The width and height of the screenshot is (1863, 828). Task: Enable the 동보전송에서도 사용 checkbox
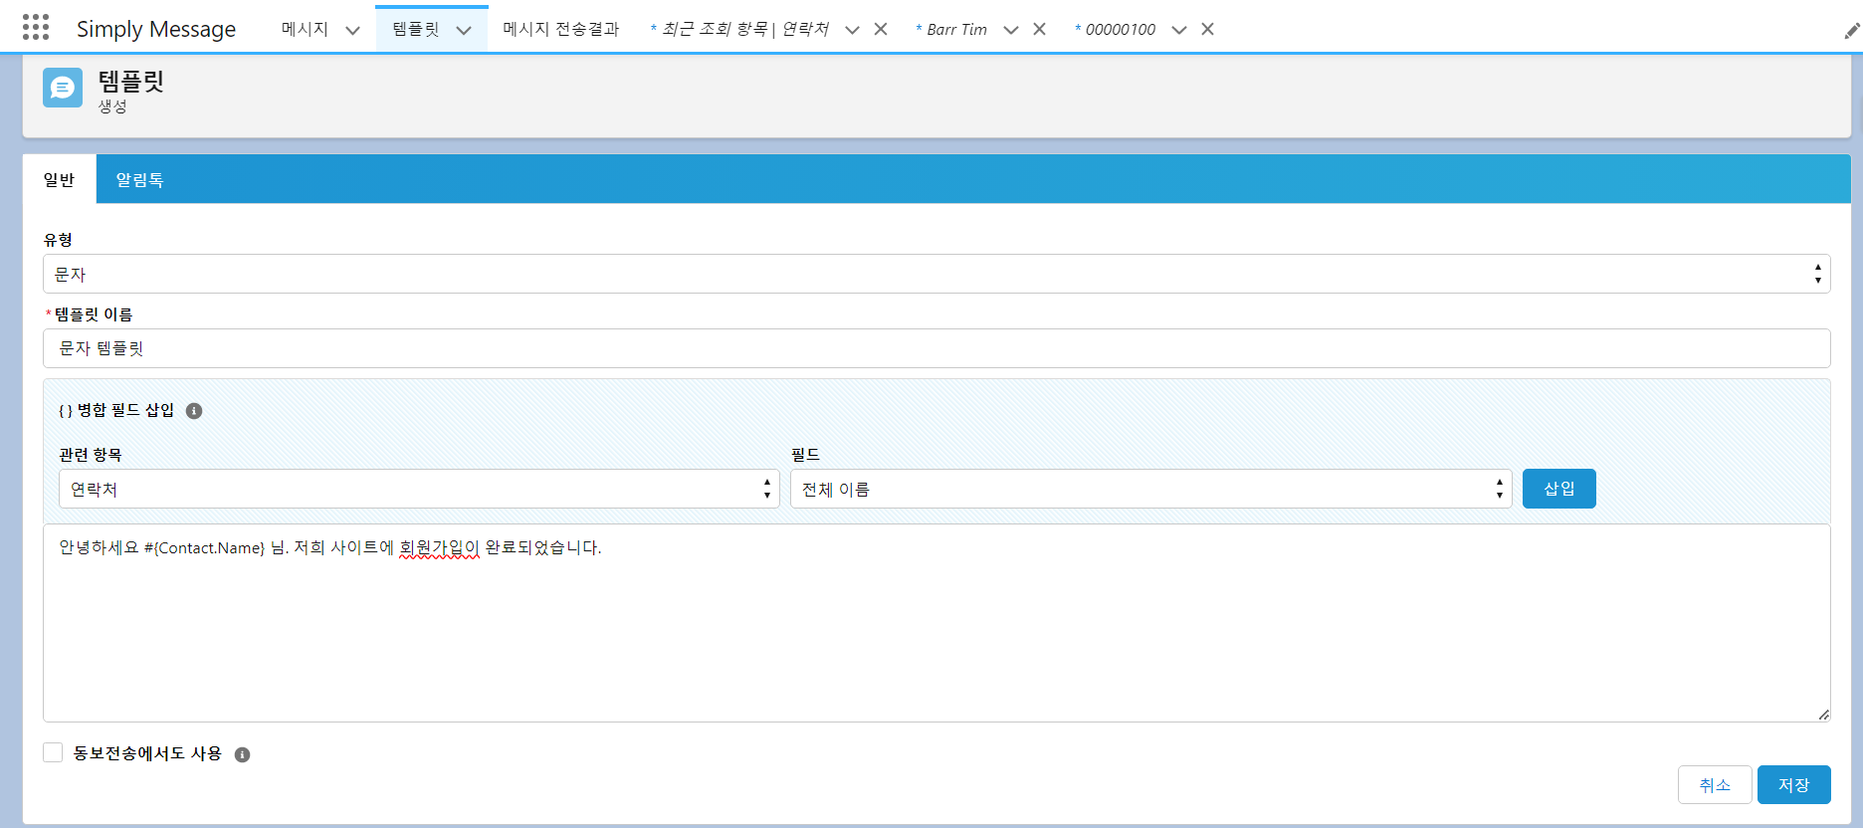coord(53,752)
